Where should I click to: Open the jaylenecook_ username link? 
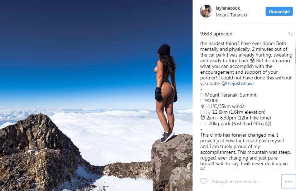[229, 8]
